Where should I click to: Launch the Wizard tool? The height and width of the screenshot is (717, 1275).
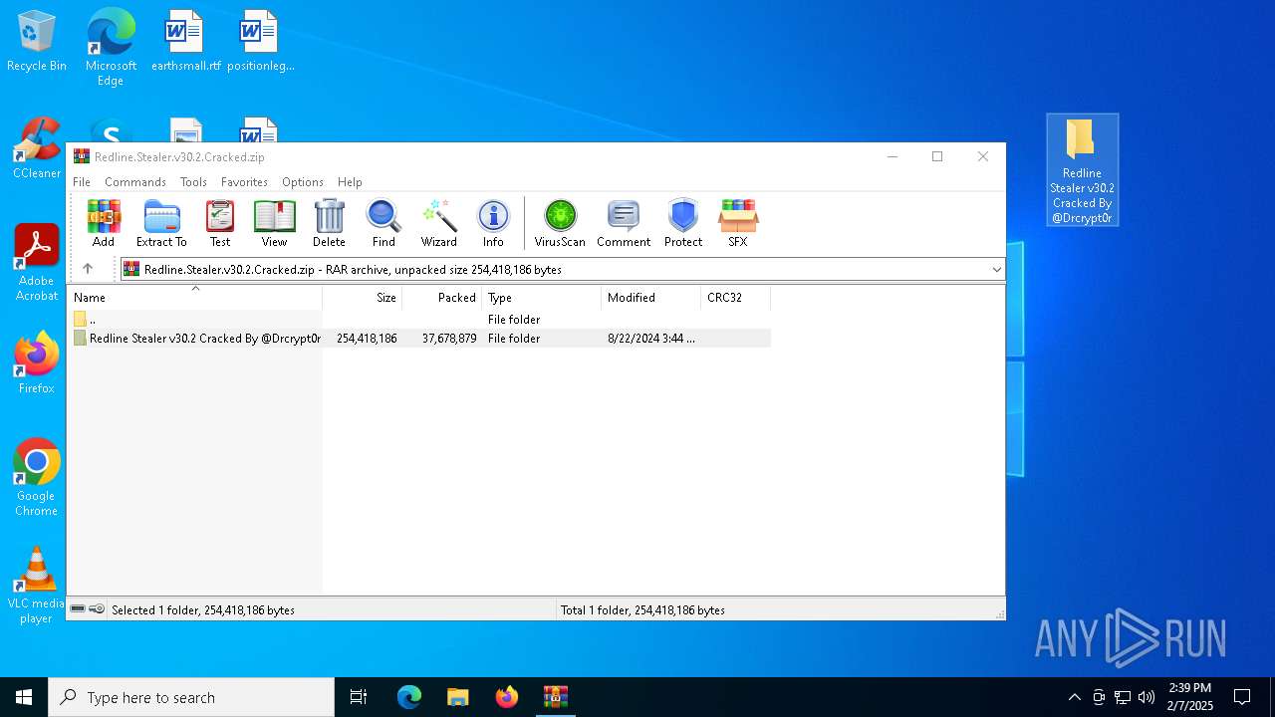(x=438, y=223)
